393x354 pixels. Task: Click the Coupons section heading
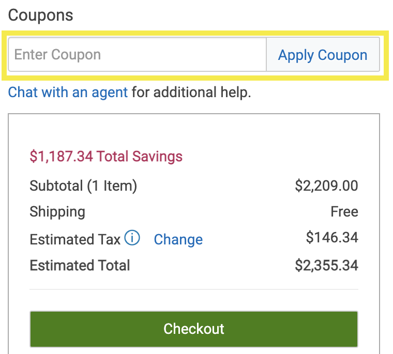tap(41, 15)
